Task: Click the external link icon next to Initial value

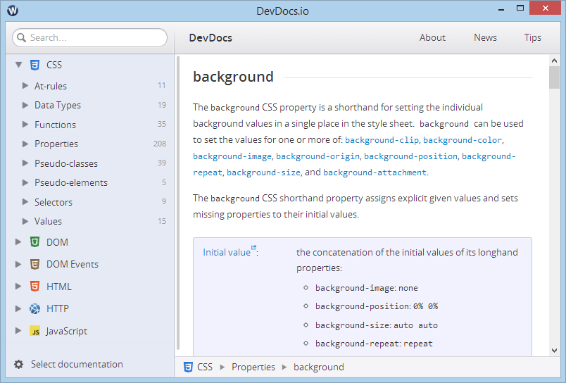Action: (253, 247)
